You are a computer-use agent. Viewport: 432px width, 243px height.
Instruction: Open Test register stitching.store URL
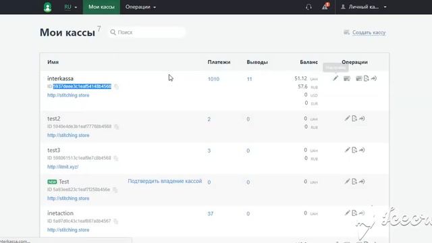pos(68,198)
